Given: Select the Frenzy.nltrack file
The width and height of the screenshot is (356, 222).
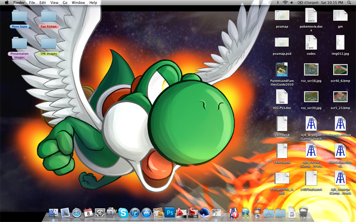Looking at the screenshot, I should pos(340,127).
